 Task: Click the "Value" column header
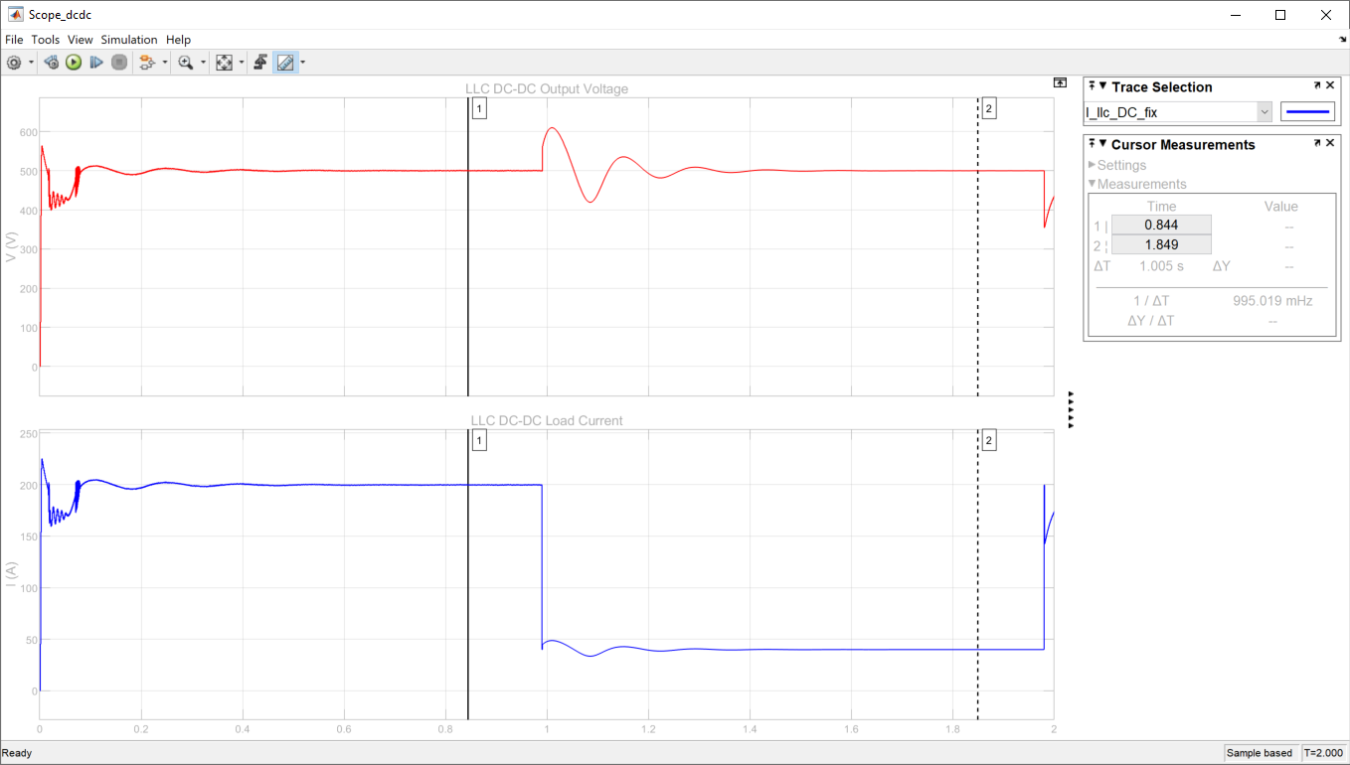pyautogui.click(x=1280, y=207)
